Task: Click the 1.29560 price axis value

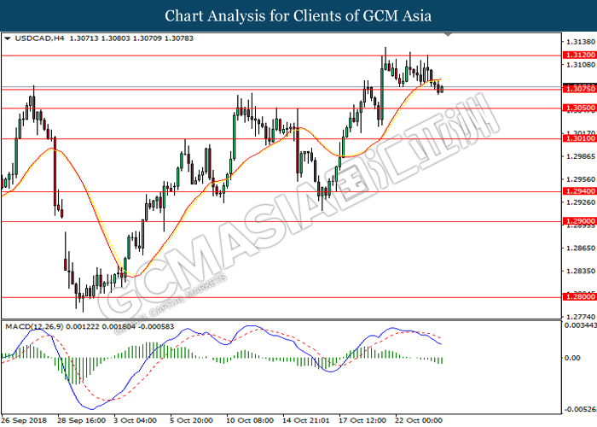Action: coord(581,179)
